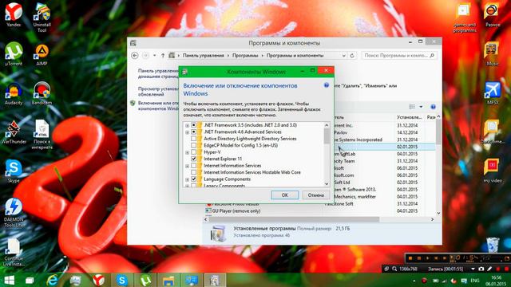The height and width of the screenshot is (287, 511).
Task: Go up one folder level in Programs window
Action: pyautogui.click(x=163, y=56)
